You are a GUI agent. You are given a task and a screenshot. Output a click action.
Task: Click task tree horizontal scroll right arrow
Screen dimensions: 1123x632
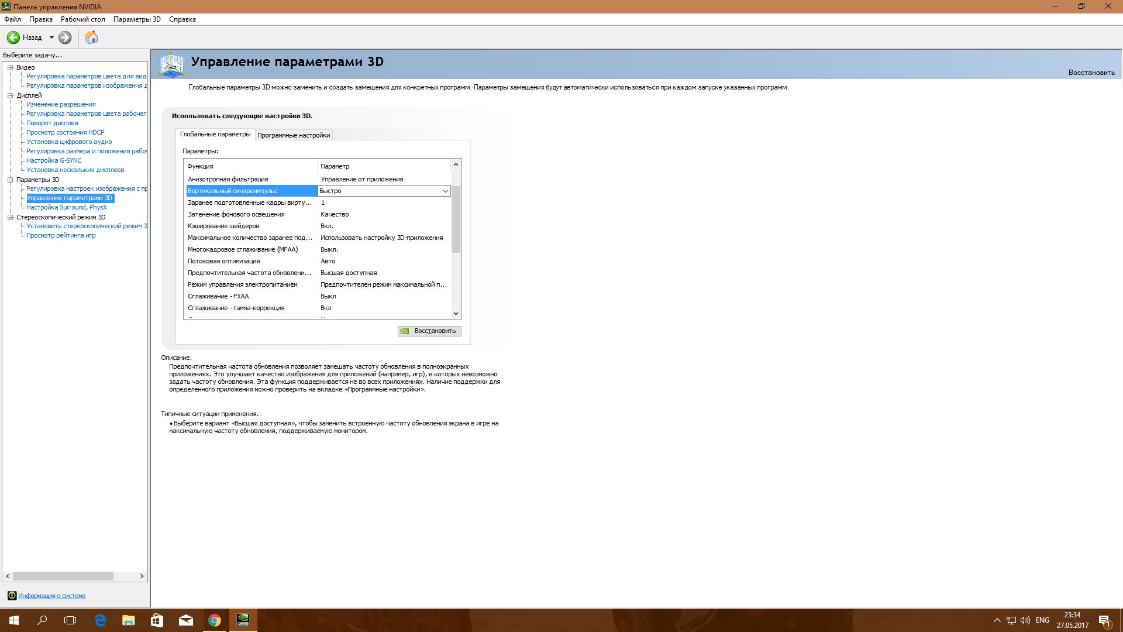click(x=142, y=576)
